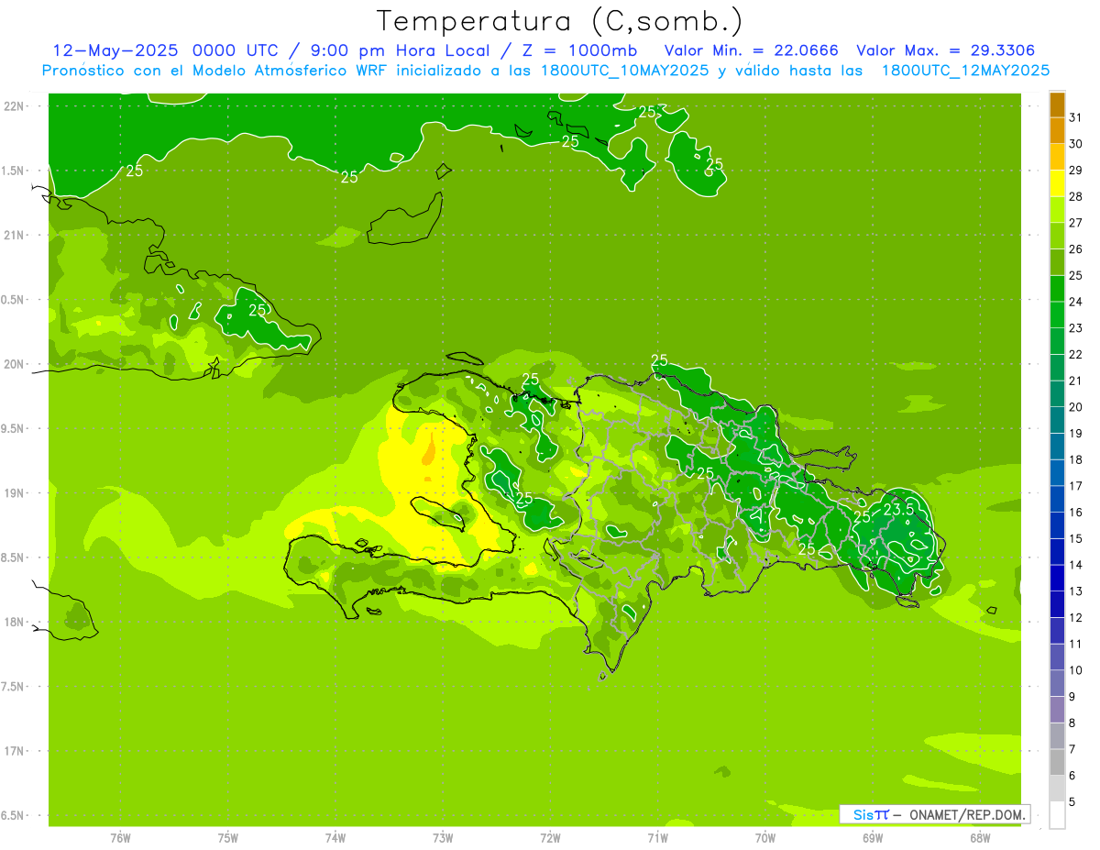1100x850 pixels.
Task: Select the color swatch between 26 and 27
Action: pos(1057,236)
